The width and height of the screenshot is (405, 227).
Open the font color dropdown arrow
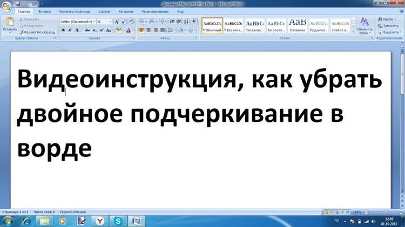(x=133, y=30)
